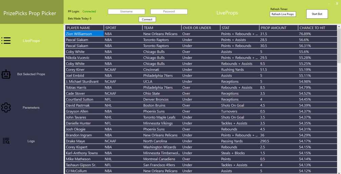This screenshot has width=341, height=174.
Task: Click the Denver Broncos team cell
Action: coord(162,100)
